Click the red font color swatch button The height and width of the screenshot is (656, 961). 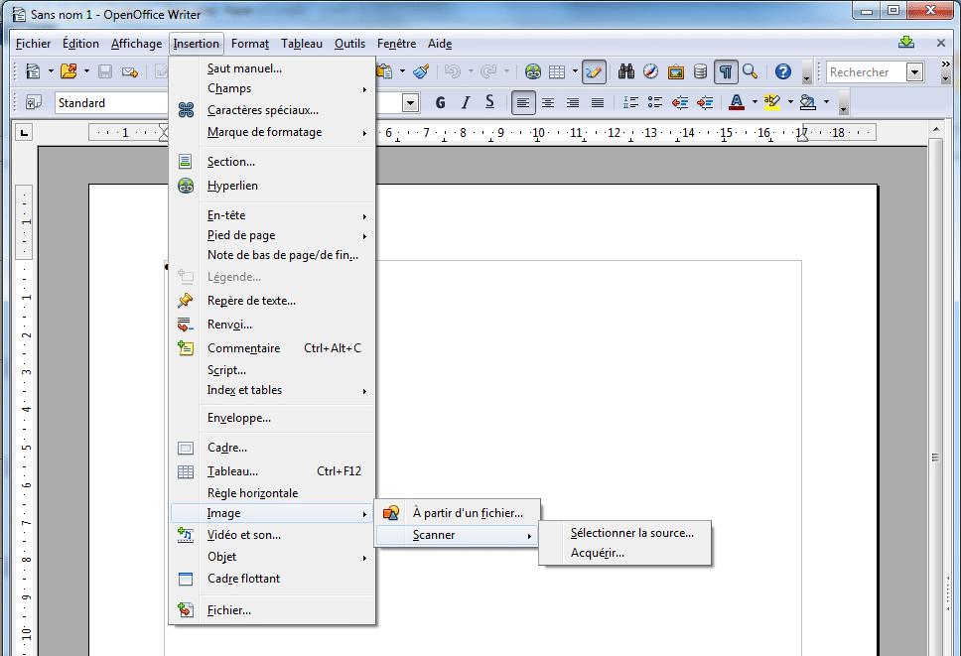[x=737, y=102]
